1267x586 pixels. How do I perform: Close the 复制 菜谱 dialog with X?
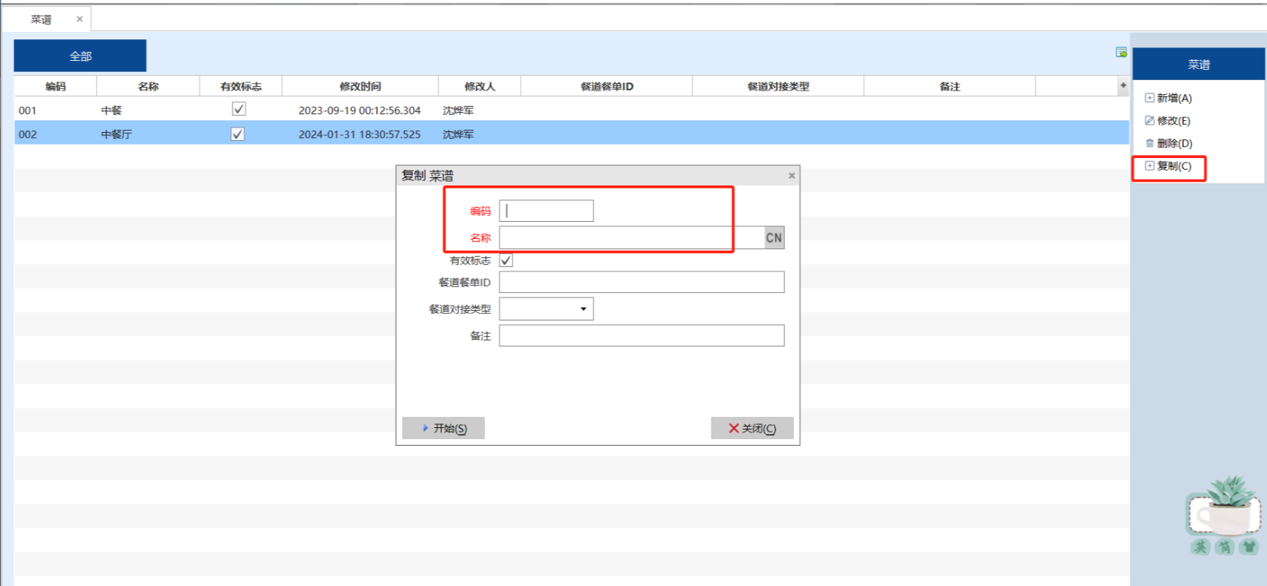pos(792,176)
